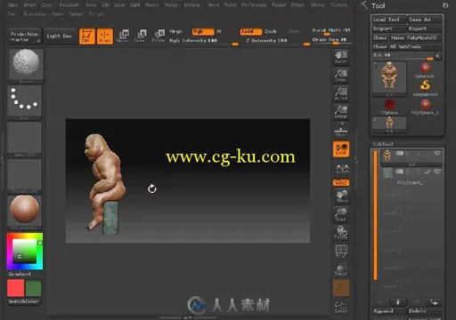Toggle the PolyF wireframe grid icon
Screen dimensions: 456x320
pyautogui.click(x=341, y=251)
